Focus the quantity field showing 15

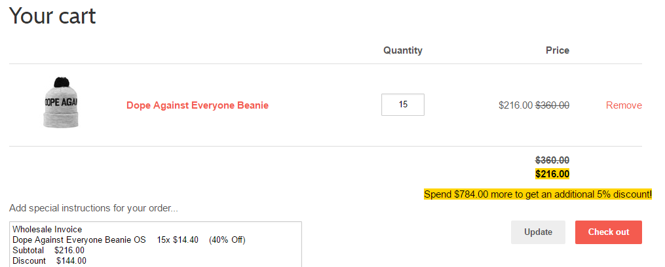coord(402,104)
